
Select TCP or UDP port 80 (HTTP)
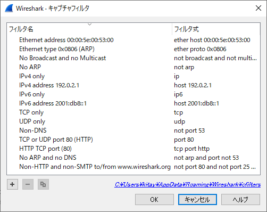56,140
